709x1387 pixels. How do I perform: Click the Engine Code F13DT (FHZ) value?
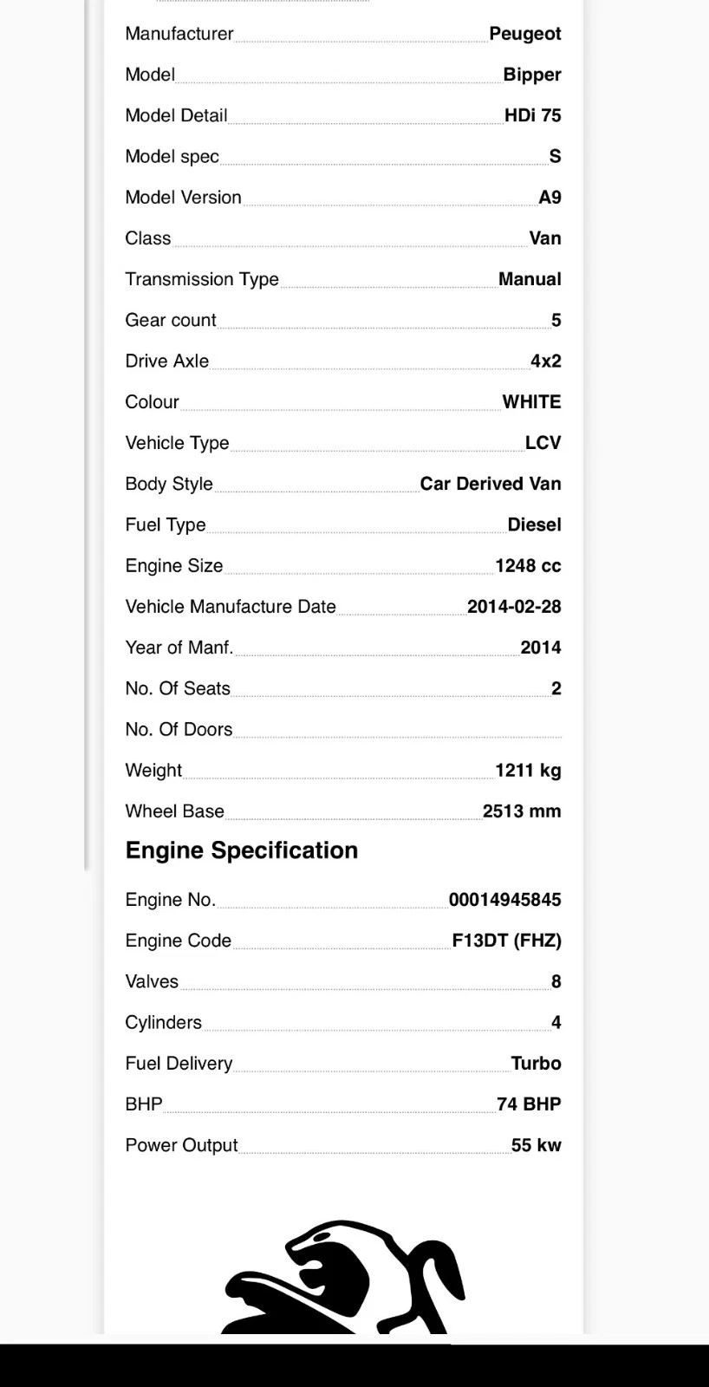(507, 941)
